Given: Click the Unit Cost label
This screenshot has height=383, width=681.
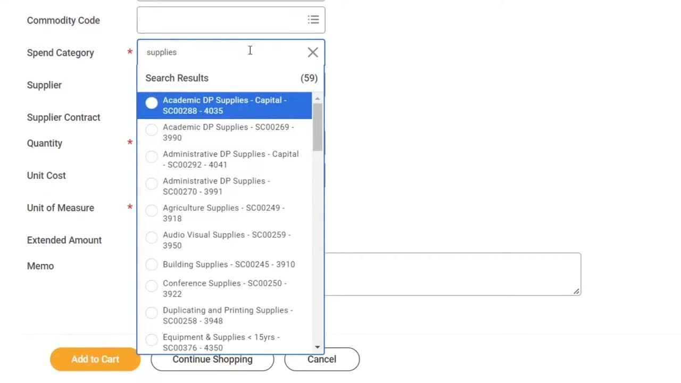Looking at the screenshot, I should [x=46, y=176].
